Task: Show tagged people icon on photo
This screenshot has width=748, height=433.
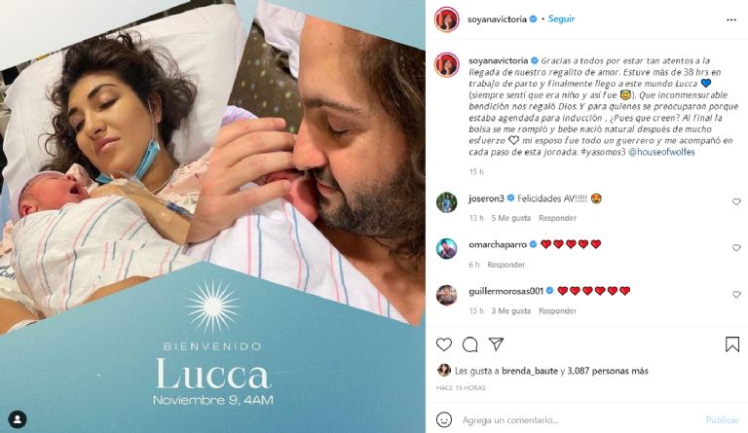Action: (x=18, y=419)
